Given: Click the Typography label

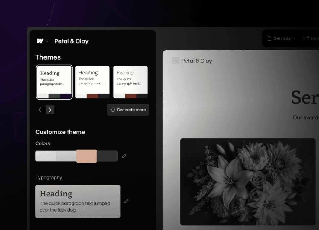Looking at the screenshot, I should (x=49, y=178).
